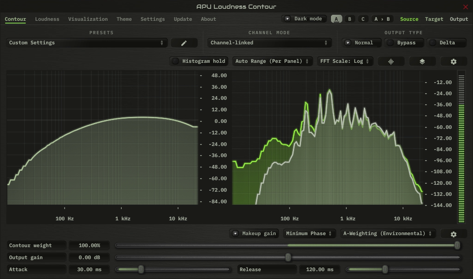Open FFT Scale: Log dropdown
Screen dimensions: 473x279
(345, 61)
